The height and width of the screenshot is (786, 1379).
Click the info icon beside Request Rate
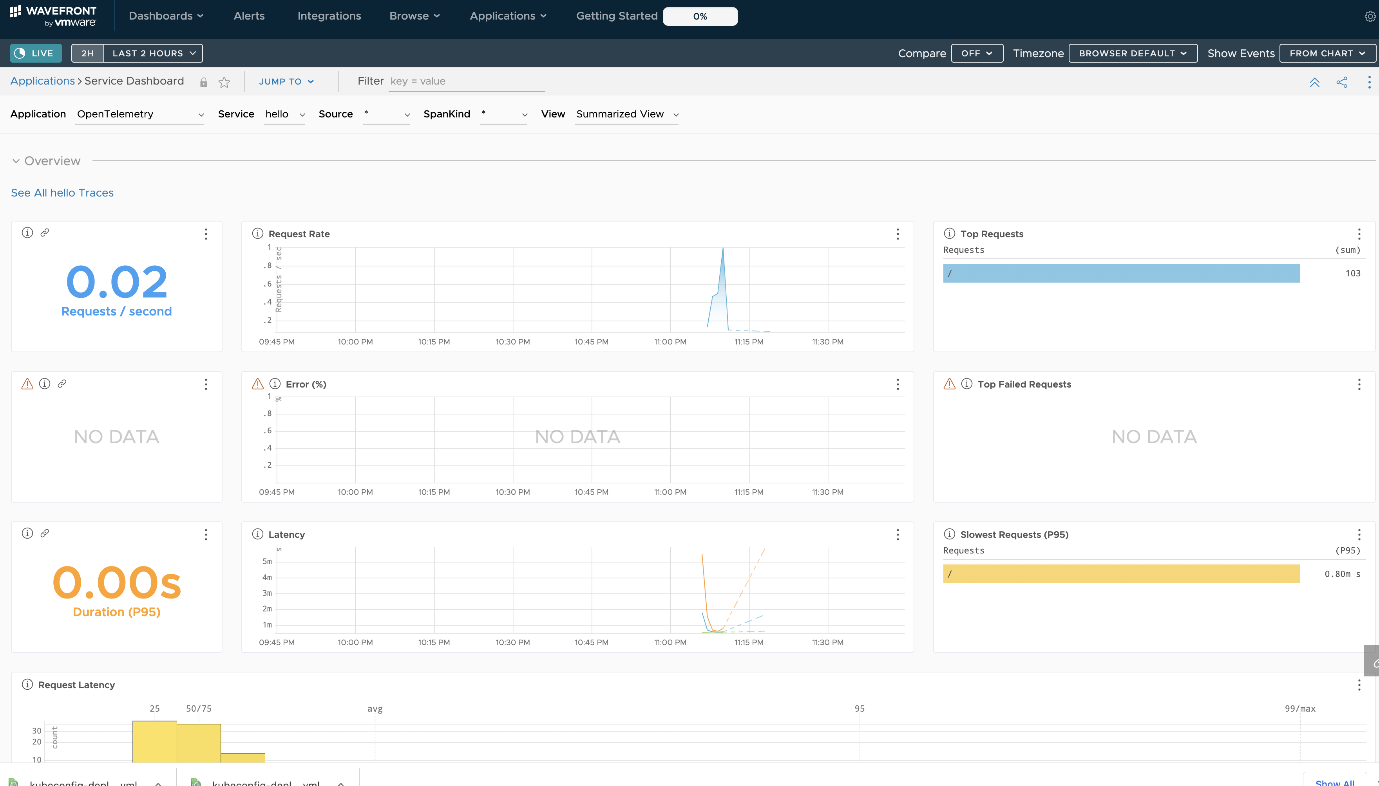(x=258, y=233)
